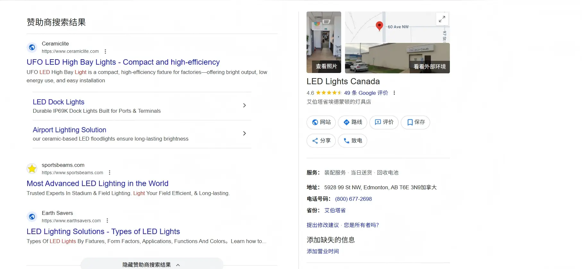The height and width of the screenshot is (269, 582).
Task: Click the 装配服务 service text
Action: [335, 173]
